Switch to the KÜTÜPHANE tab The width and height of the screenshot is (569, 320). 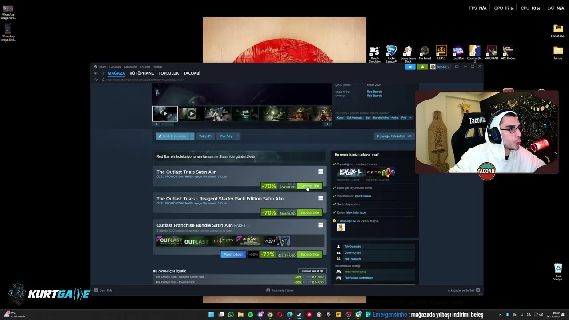coord(142,73)
